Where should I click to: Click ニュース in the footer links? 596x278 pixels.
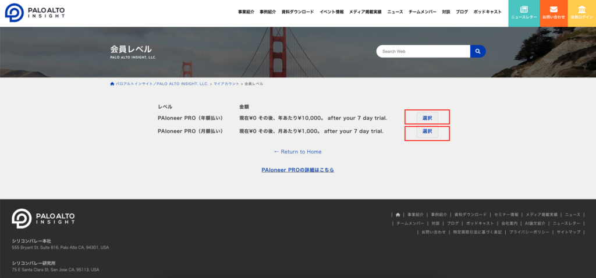coord(573,215)
